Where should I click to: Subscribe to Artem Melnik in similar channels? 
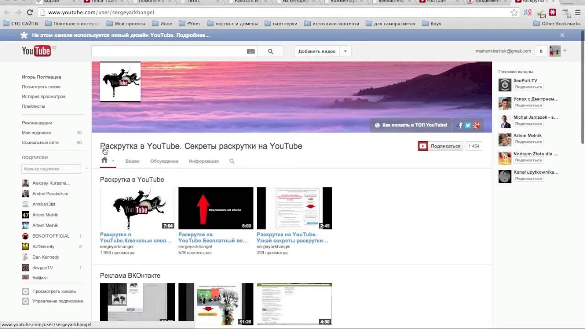(528, 142)
